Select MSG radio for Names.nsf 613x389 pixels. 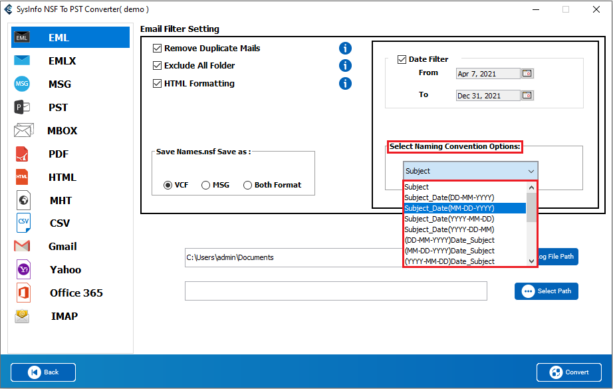[x=205, y=185]
